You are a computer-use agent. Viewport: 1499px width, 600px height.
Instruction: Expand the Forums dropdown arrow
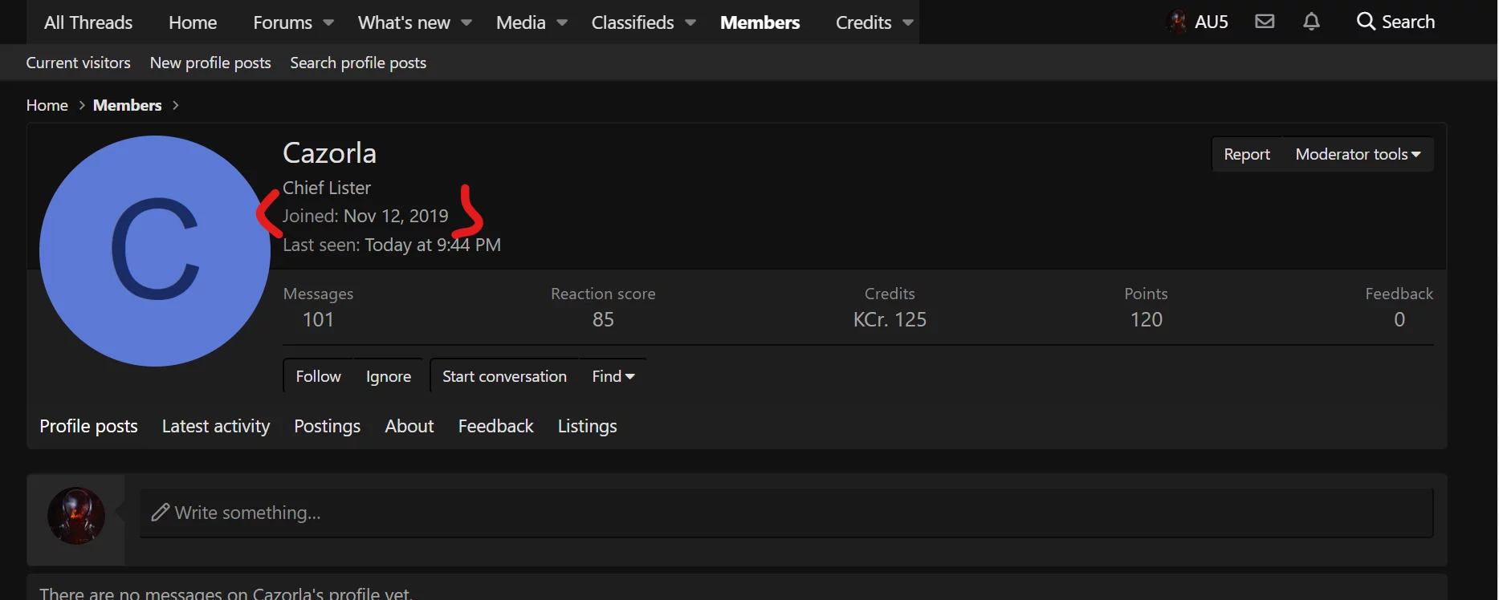click(x=328, y=22)
